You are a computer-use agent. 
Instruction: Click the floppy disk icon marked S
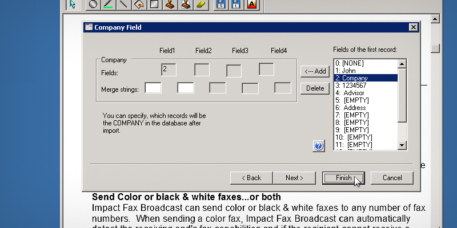click(221, 5)
